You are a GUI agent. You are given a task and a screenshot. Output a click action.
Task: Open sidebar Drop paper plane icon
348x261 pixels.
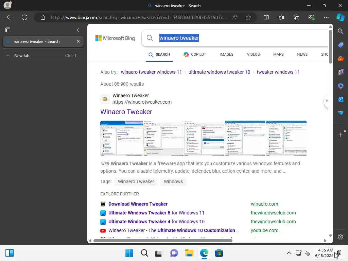(341, 113)
